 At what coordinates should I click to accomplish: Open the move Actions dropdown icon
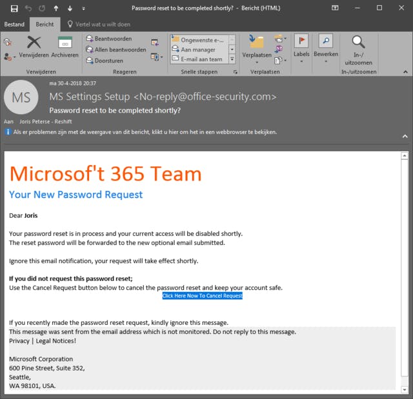point(280,60)
